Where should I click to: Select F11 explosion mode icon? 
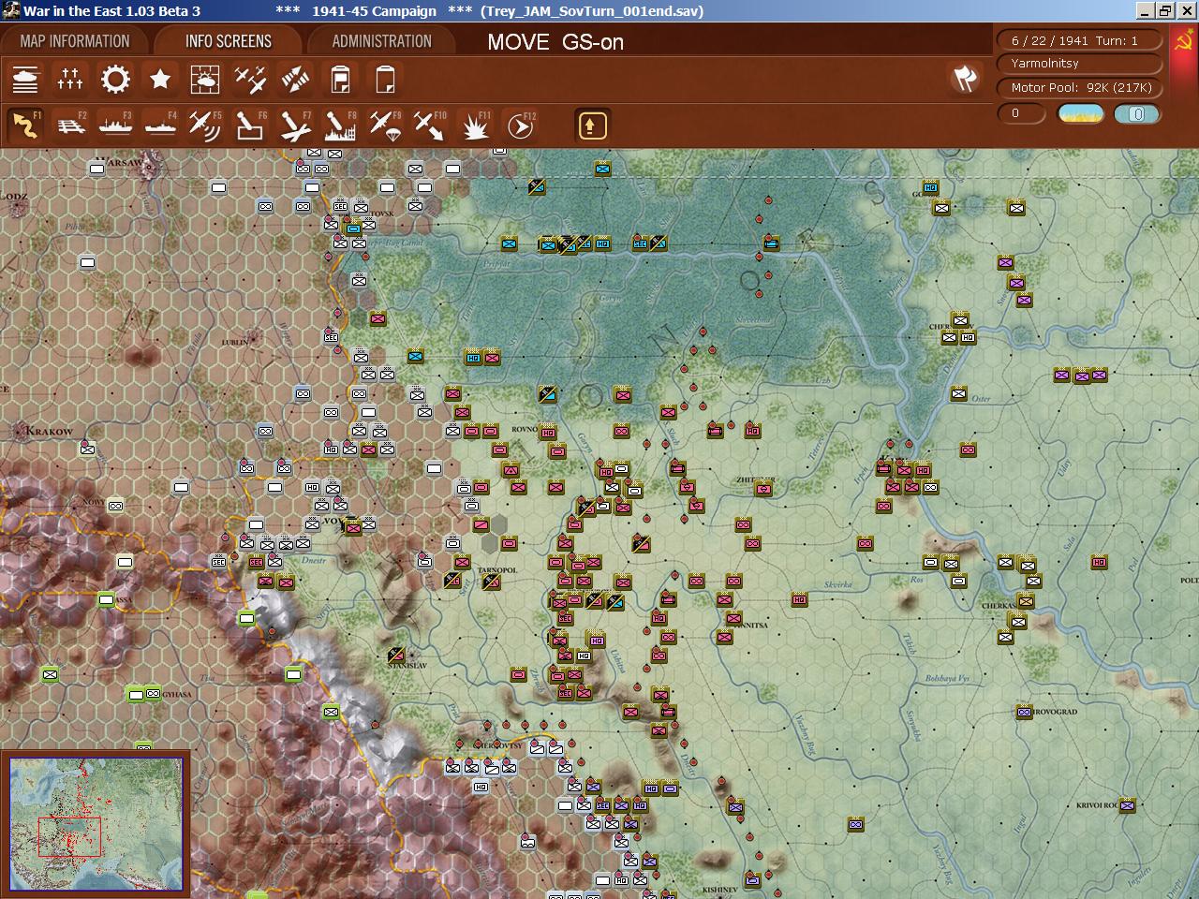475,125
